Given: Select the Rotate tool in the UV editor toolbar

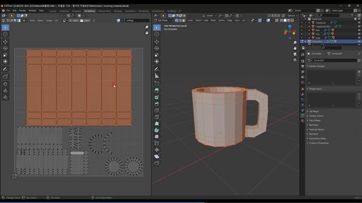Looking at the screenshot, I should point(5,48).
